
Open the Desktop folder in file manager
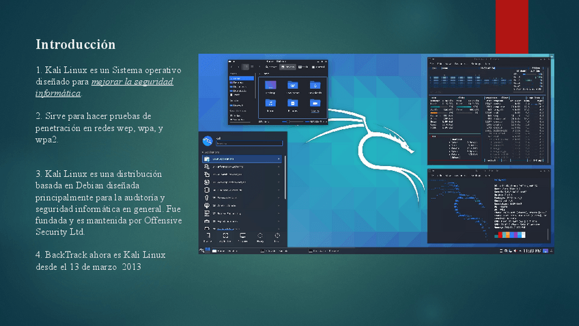pos(270,87)
